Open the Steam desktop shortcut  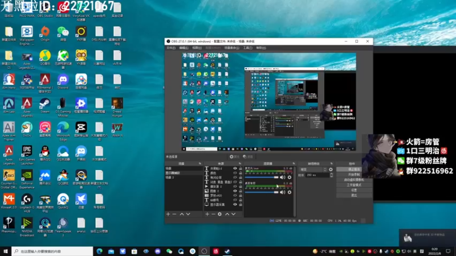tap(45, 105)
